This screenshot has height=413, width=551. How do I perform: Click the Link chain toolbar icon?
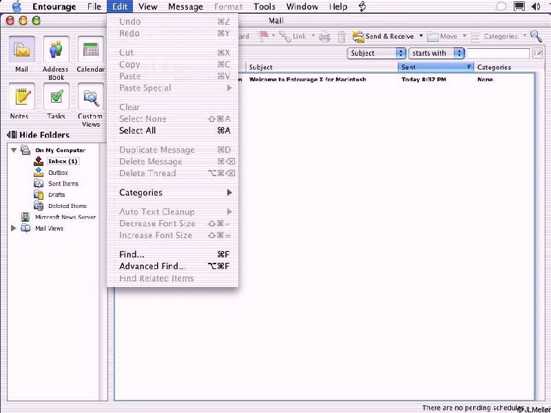tap(285, 36)
